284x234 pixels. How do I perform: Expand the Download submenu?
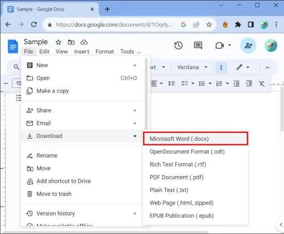pyautogui.click(x=82, y=136)
